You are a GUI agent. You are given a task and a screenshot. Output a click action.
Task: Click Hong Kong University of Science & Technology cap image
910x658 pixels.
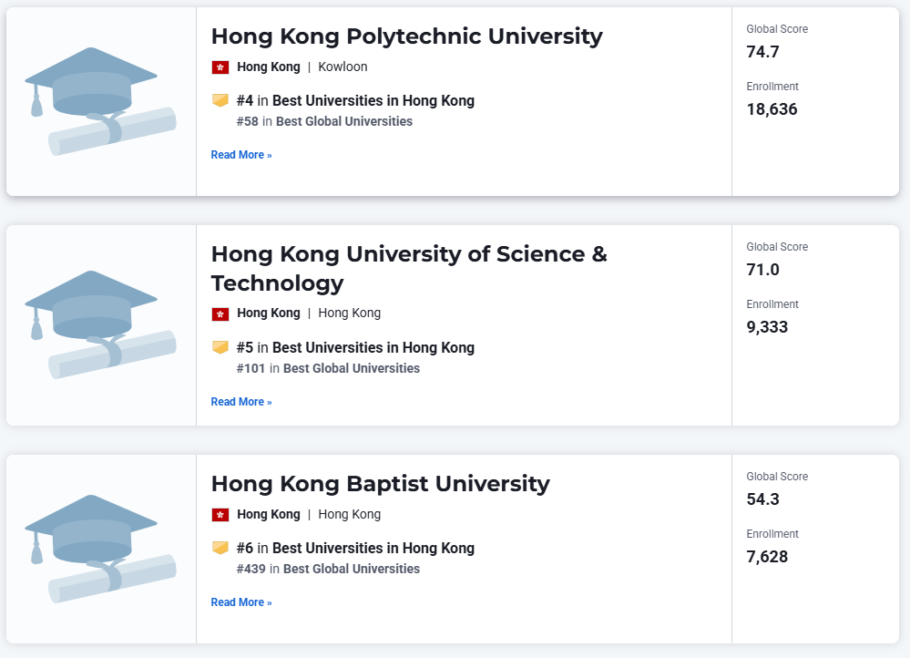100,324
